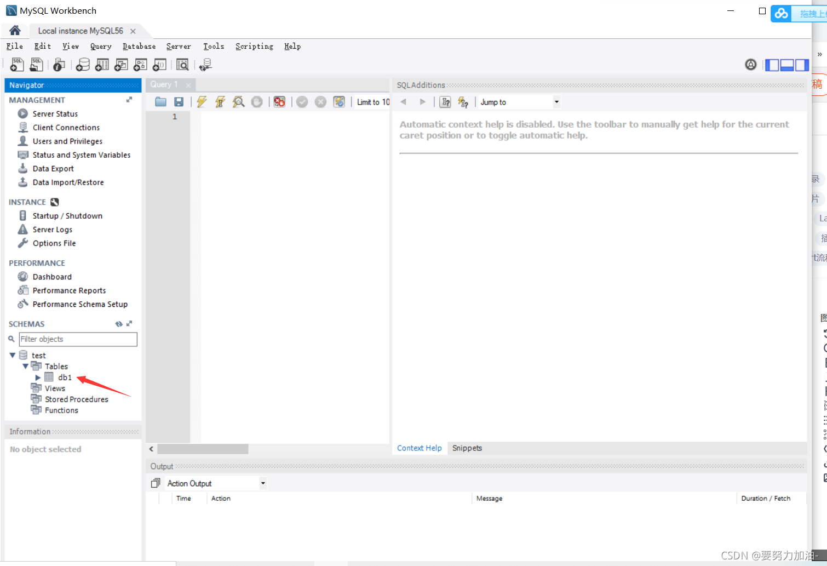Toggle bottom output panel visibility
Screen dimensions: 827x566
pyautogui.click(x=787, y=65)
